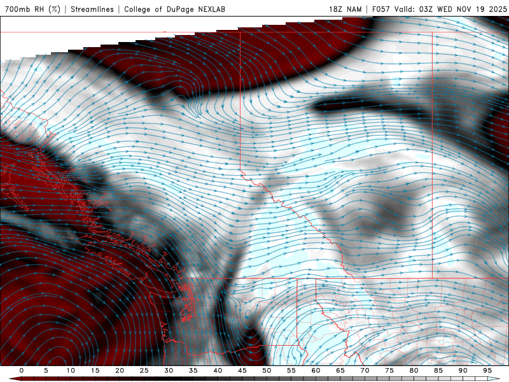Image resolution: width=509 pixels, height=382 pixels.
Task: Click the "Streamlines" header label
Action: (92, 9)
